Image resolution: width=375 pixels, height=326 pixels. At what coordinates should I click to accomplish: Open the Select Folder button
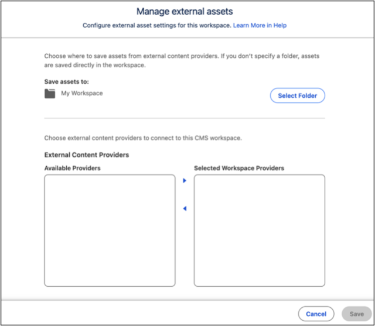tap(297, 95)
